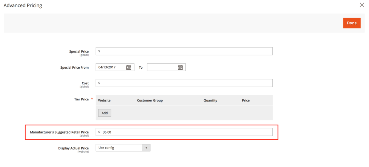The height and width of the screenshot is (167, 369).
Task: Open calendar picker for the To date
Action: point(180,67)
